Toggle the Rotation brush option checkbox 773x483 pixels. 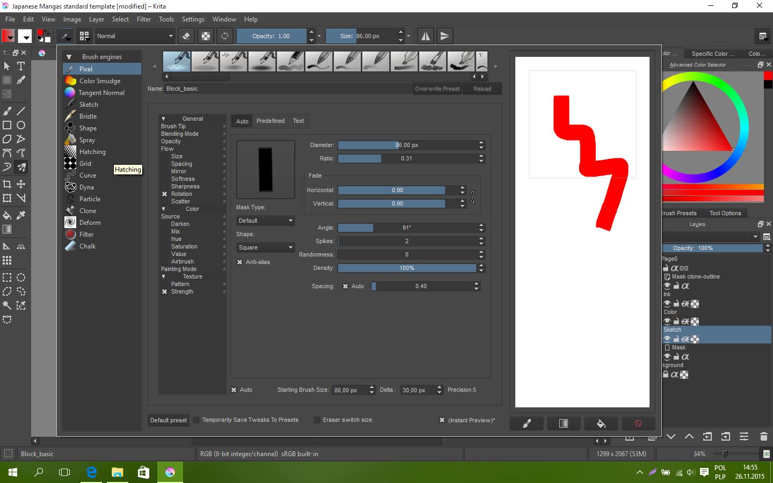(x=165, y=194)
